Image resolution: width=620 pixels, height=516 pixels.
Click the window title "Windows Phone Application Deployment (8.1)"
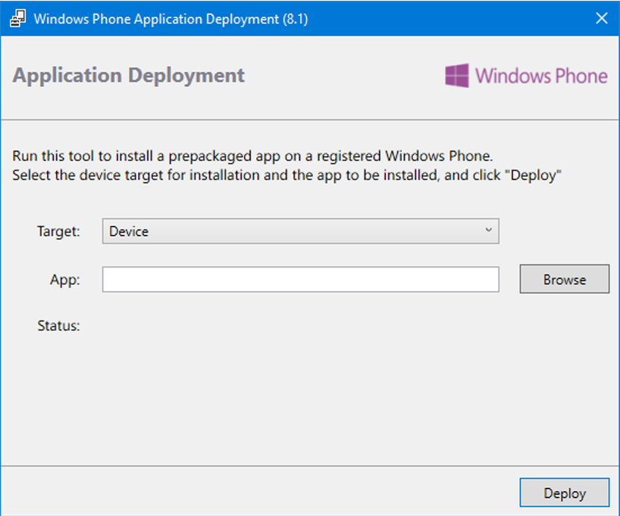(171, 18)
